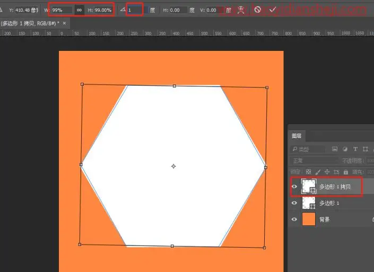This screenshot has height=272, width=374.
Task: Lock position move-arrows icon
Action: pos(327,172)
